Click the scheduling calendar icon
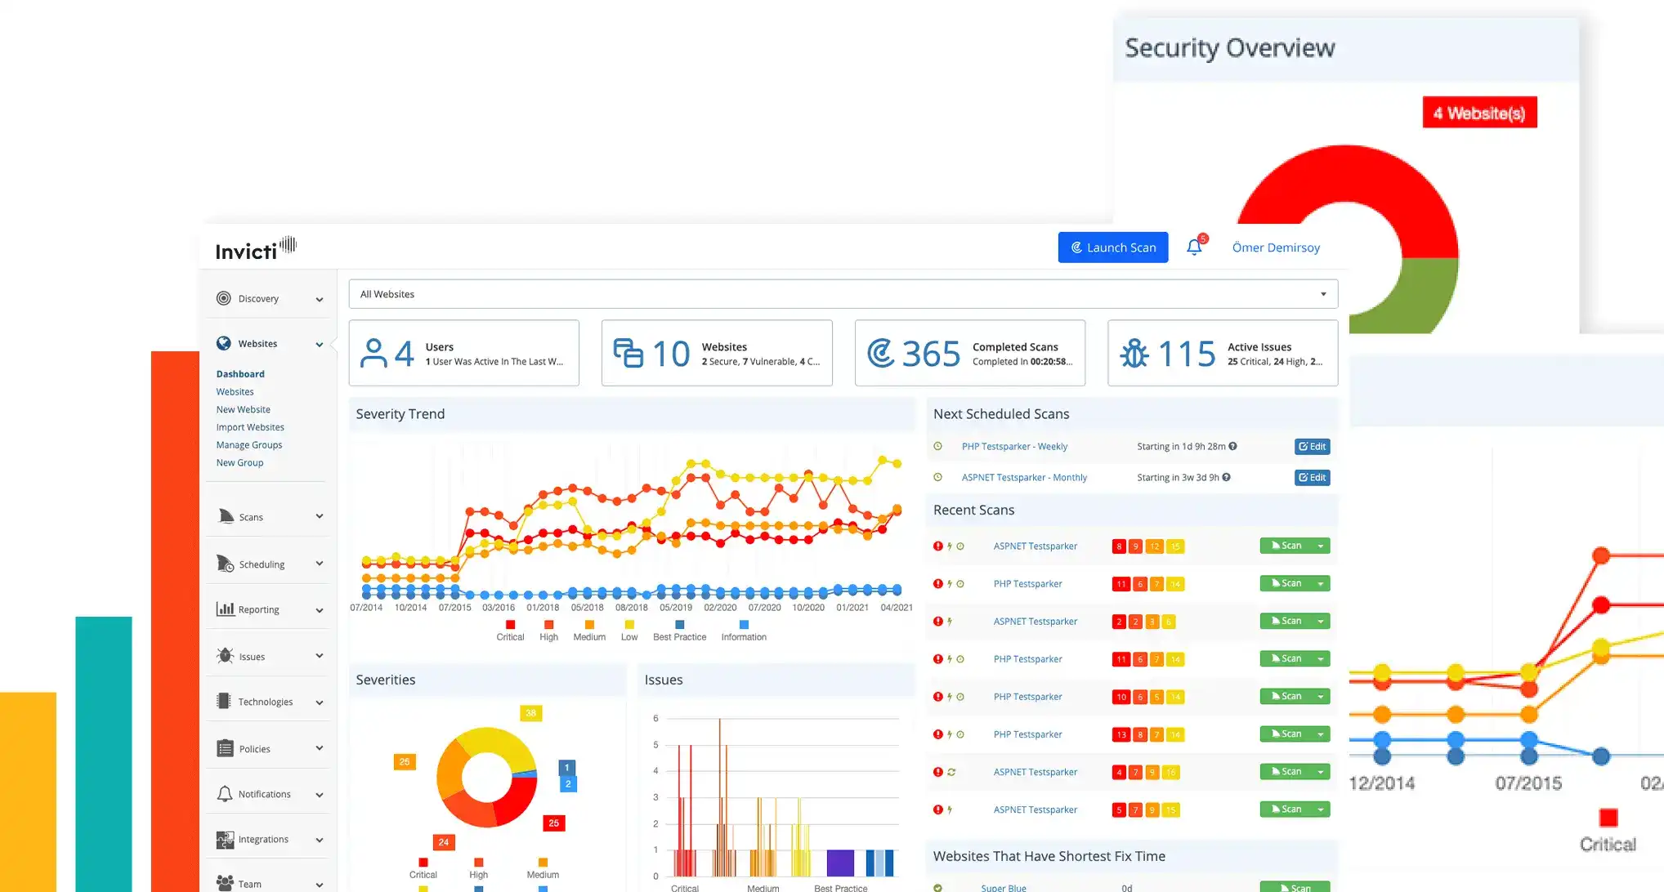Screen dimensions: 1664x892 coord(225,563)
